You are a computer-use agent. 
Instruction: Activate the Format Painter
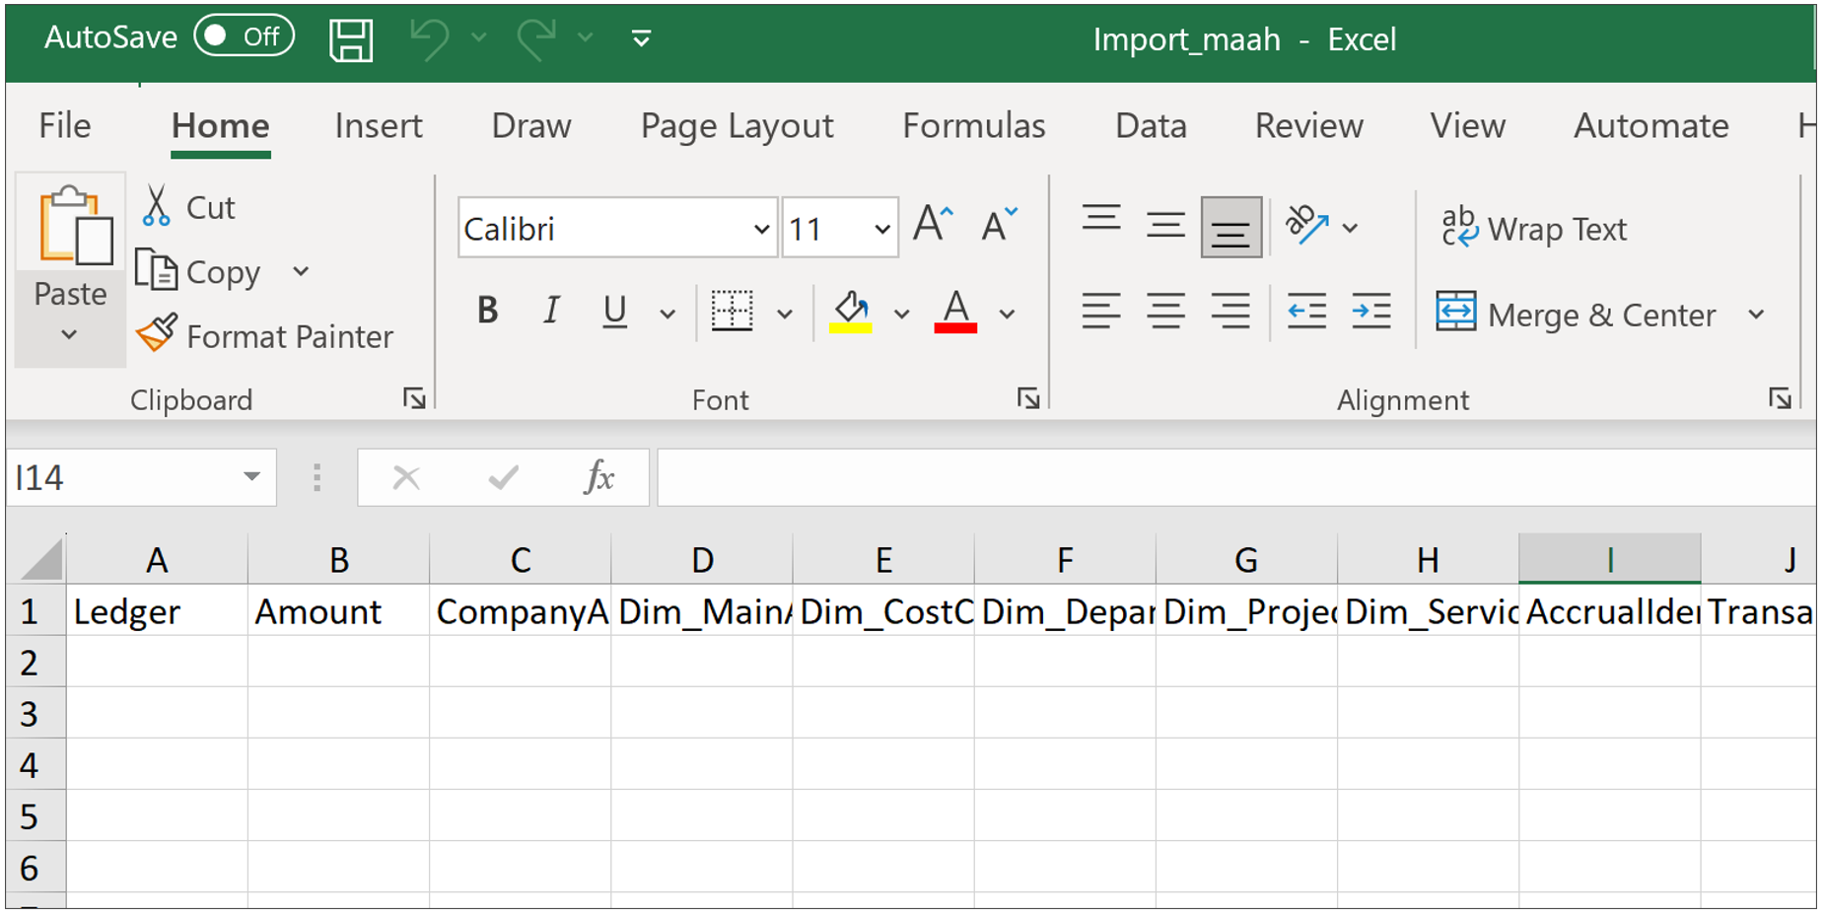pyautogui.click(x=264, y=335)
